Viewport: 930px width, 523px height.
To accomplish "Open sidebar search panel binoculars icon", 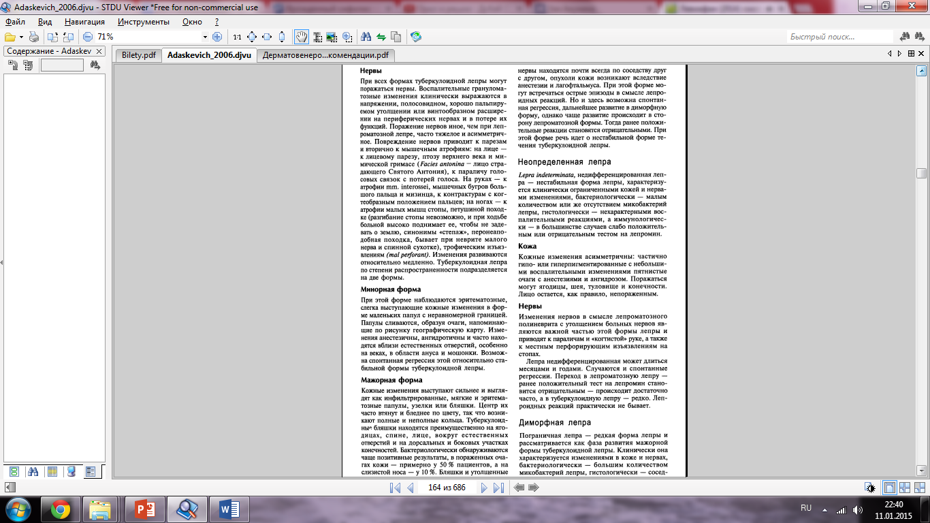I will tap(33, 471).
